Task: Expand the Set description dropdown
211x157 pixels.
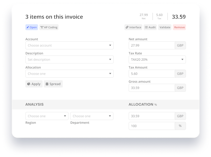Action: (69, 60)
